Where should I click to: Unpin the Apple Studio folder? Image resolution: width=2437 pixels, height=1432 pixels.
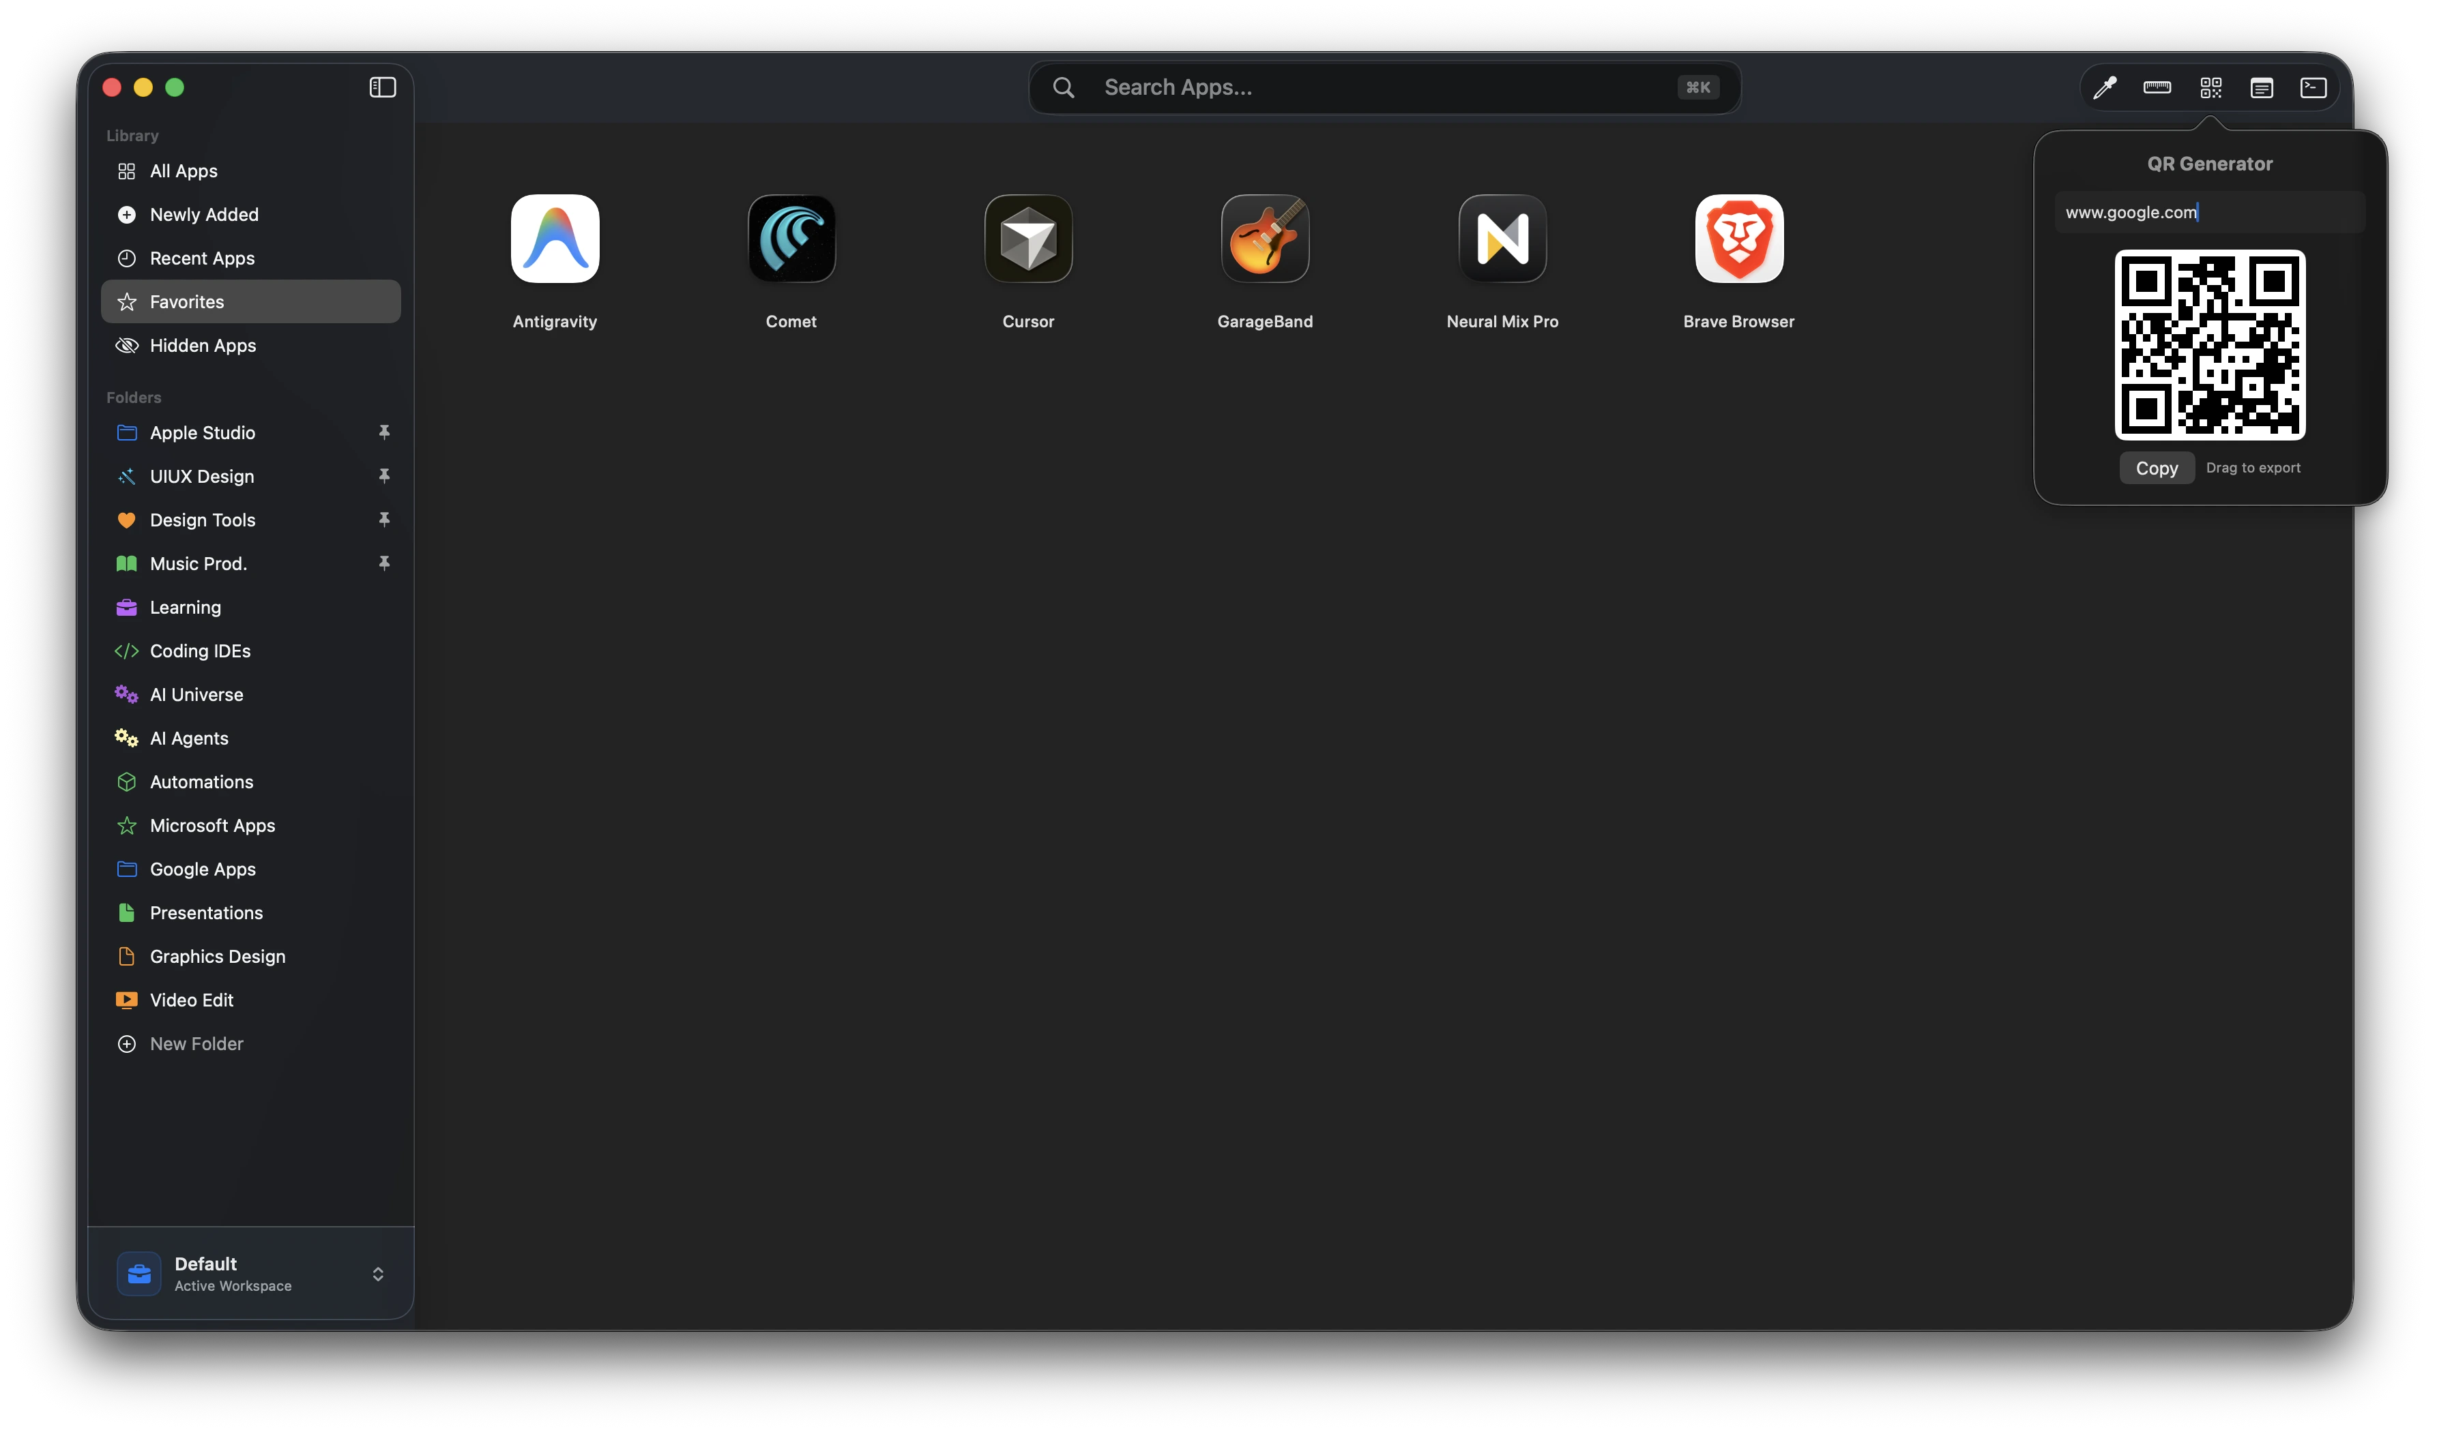click(384, 432)
